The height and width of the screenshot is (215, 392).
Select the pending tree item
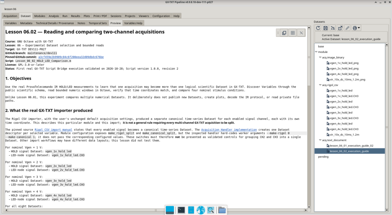click(323, 157)
